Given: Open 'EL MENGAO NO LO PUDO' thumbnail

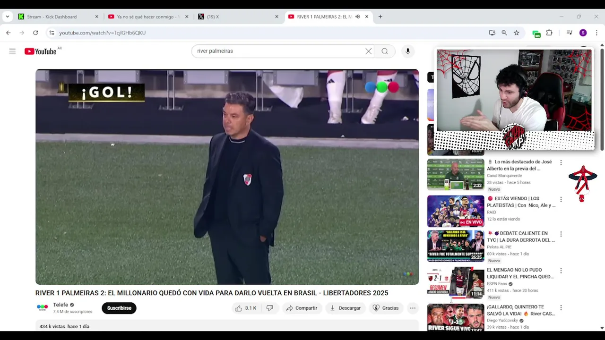Looking at the screenshot, I should coord(456,283).
